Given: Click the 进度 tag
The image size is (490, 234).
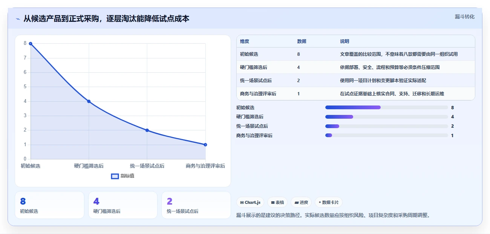Looking at the screenshot, I should (301, 202).
